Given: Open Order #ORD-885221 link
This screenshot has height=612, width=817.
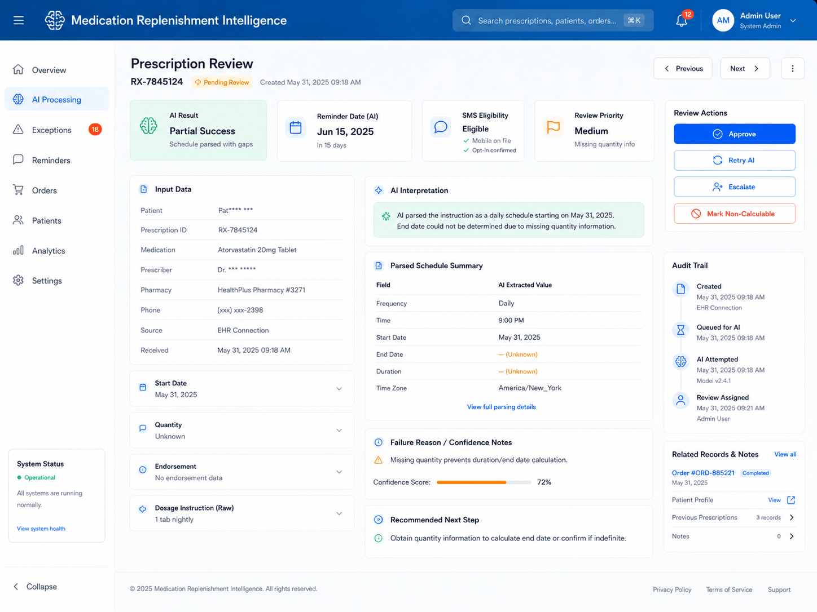Looking at the screenshot, I should 703,473.
